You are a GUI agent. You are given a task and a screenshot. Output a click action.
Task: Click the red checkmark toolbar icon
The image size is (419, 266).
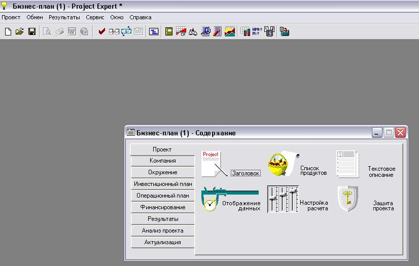[x=101, y=32]
